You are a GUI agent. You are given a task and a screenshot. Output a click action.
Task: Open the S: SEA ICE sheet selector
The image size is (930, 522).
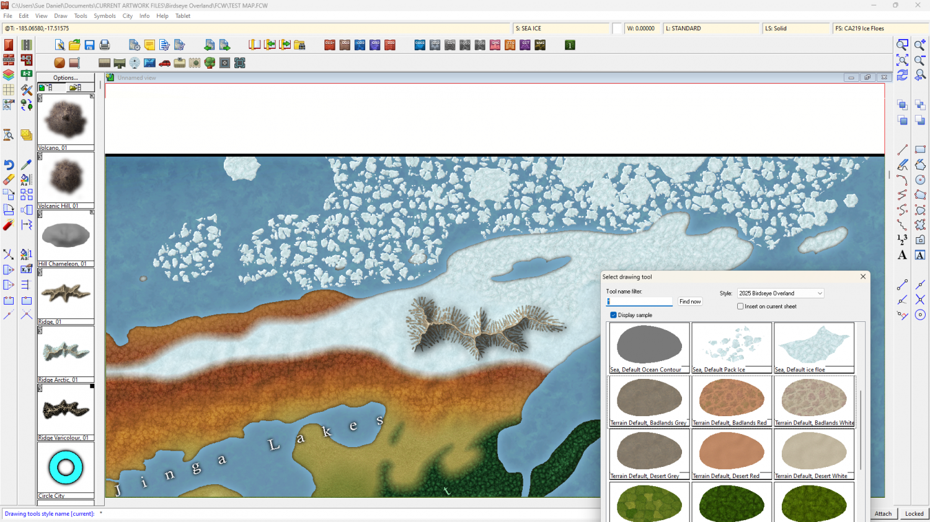[x=562, y=28]
